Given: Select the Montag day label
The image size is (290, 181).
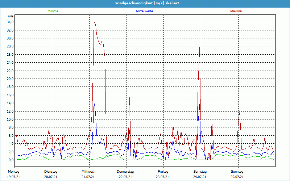Looking at the screenshot, I should click(13, 171).
